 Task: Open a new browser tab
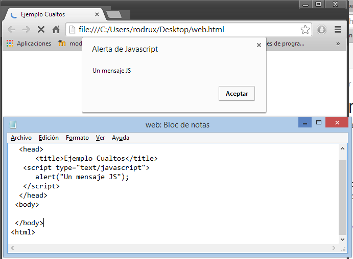click(114, 15)
